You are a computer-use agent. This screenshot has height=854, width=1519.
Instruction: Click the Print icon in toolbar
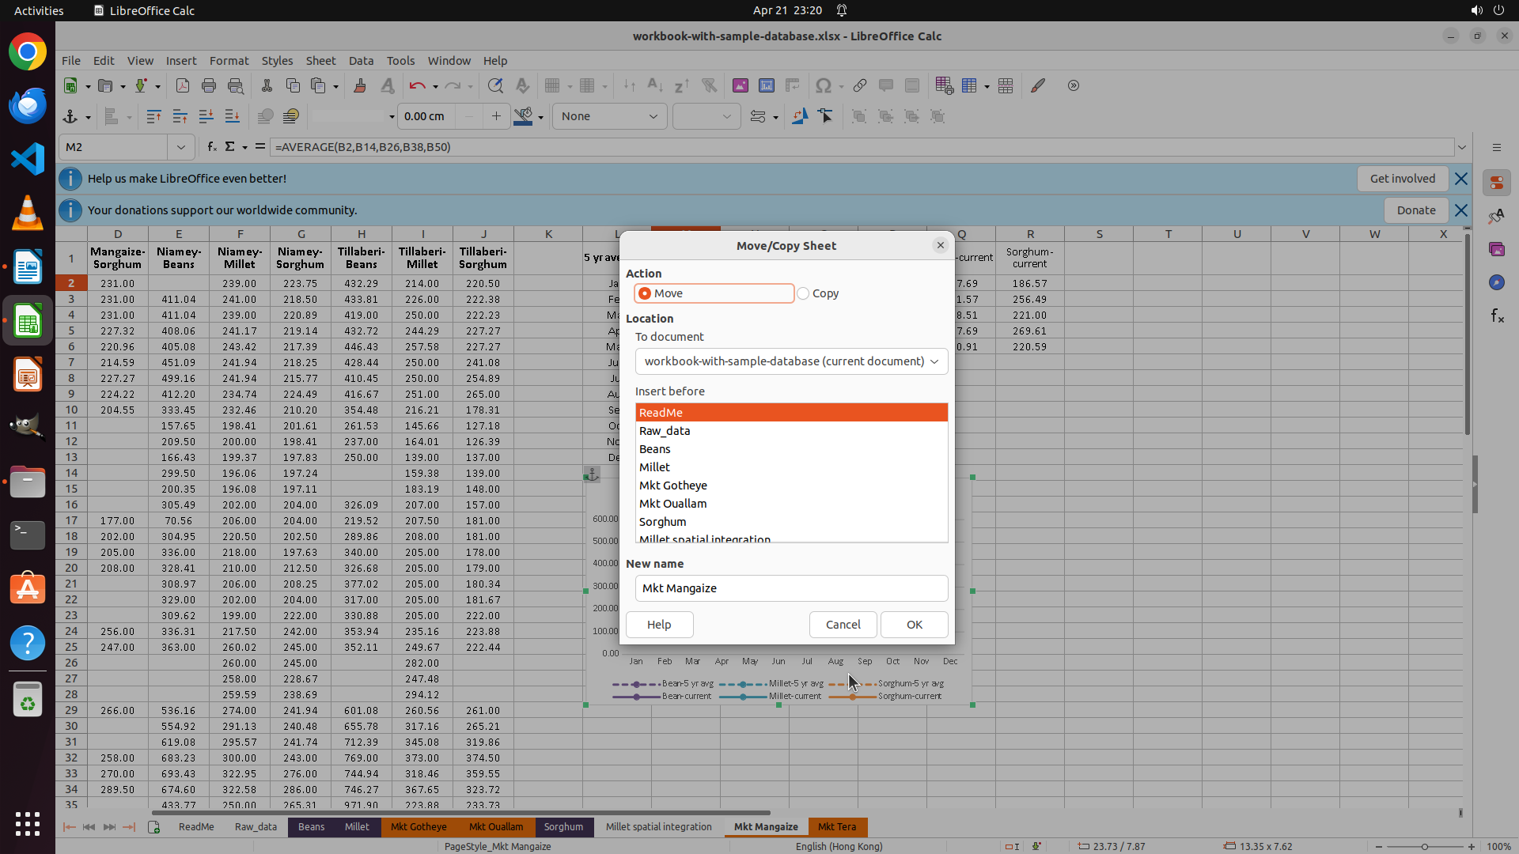tap(209, 85)
